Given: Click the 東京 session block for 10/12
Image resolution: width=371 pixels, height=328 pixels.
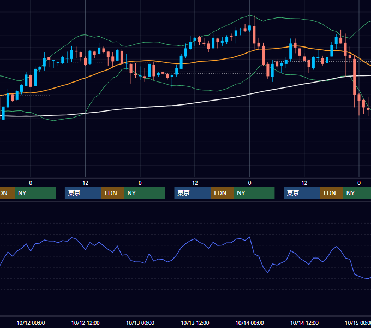Looking at the screenshot, I should [83, 193].
